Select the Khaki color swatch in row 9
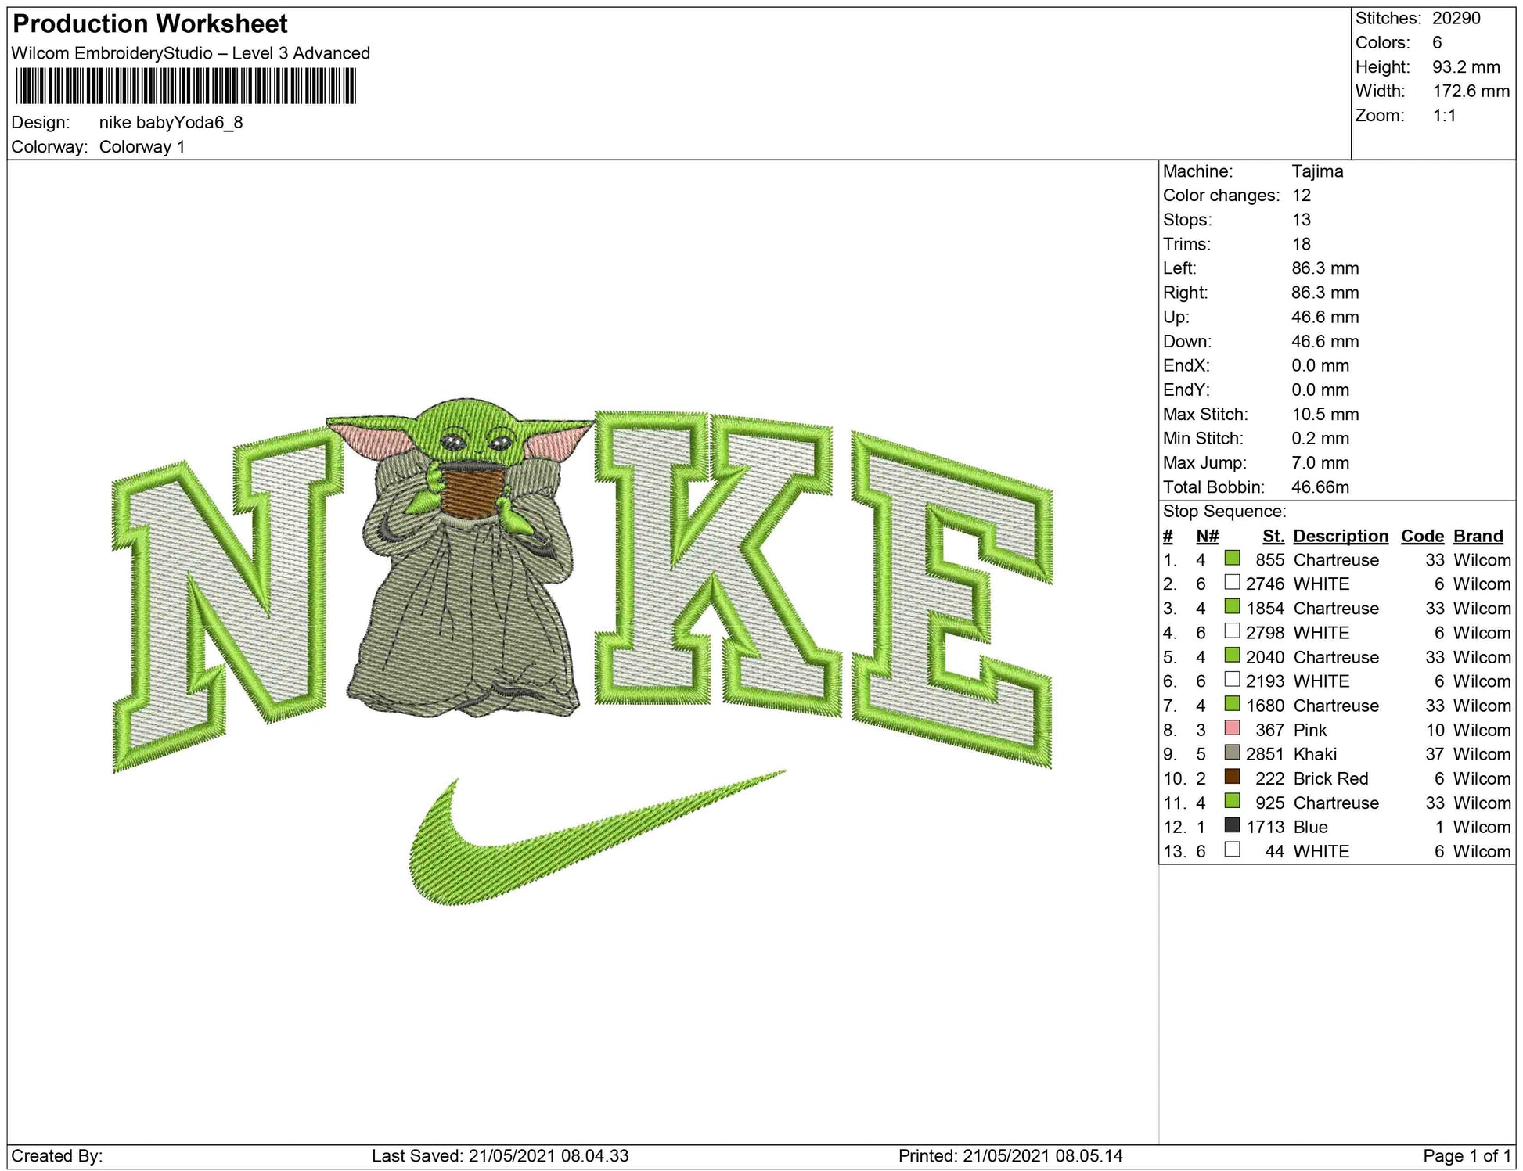 point(1232,753)
